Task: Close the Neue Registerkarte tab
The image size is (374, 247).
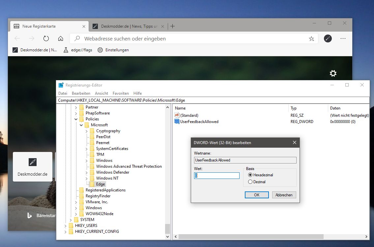Action: 84,26
